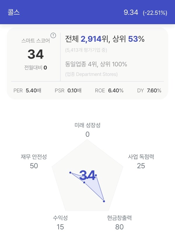Select the 콜스 stock name in header
The image size is (175, 237).
14,12
